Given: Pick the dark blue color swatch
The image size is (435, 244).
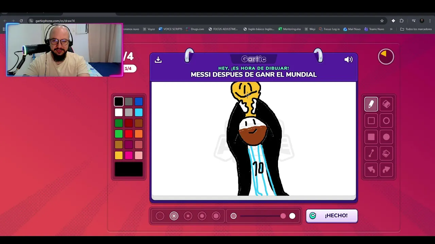Looking at the screenshot, I should click(138, 101).
